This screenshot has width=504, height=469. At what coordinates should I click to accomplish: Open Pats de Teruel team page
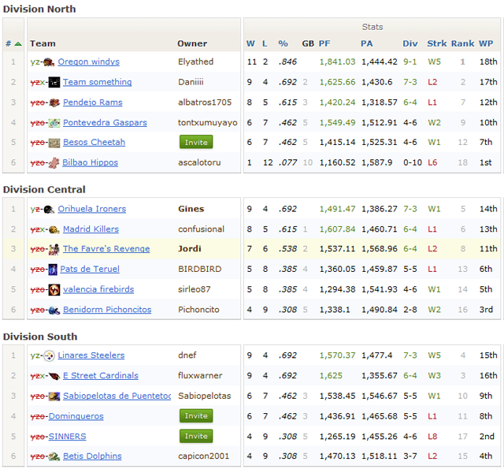click(90, 269)
